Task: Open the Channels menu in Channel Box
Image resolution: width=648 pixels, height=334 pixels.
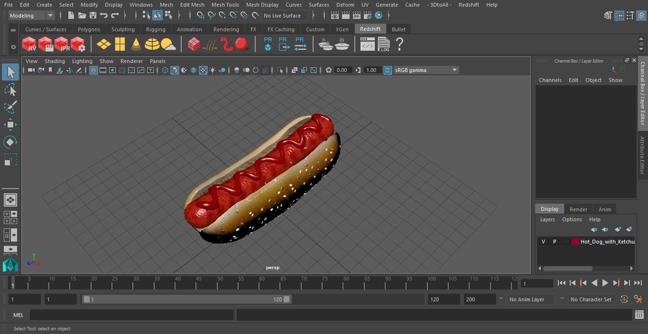Action: [x=550, y=80]
